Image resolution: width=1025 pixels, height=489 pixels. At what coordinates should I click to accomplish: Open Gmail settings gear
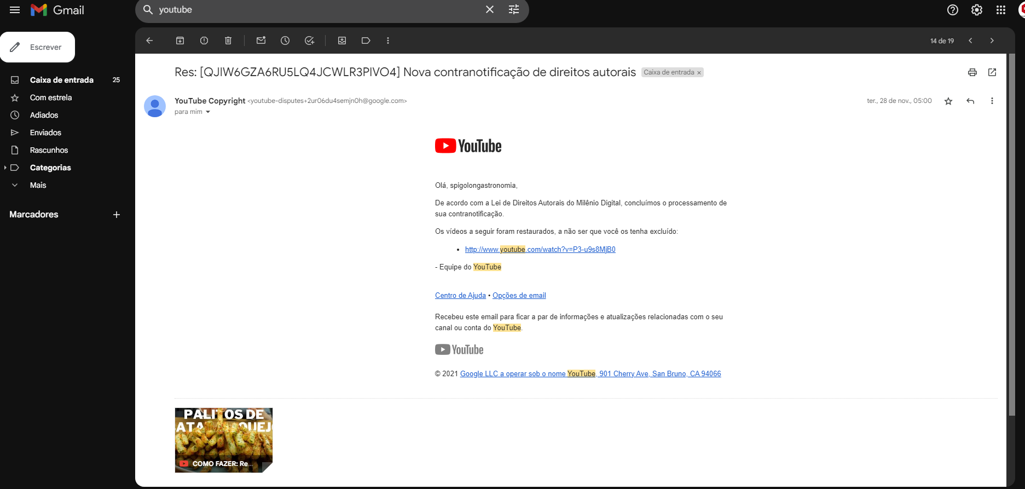977,10
